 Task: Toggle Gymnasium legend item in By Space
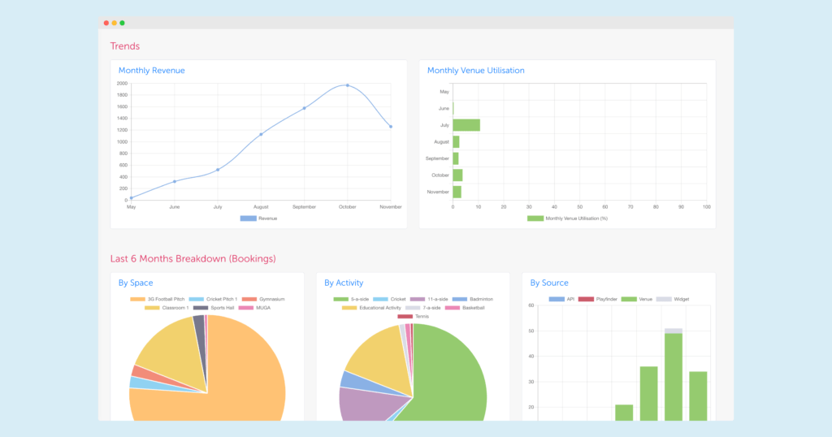pos(263,299)
